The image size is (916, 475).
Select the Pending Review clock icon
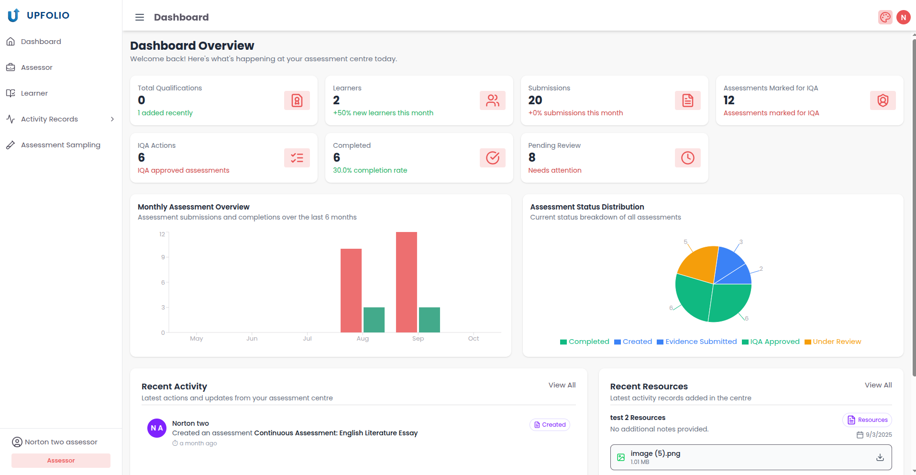687,158
